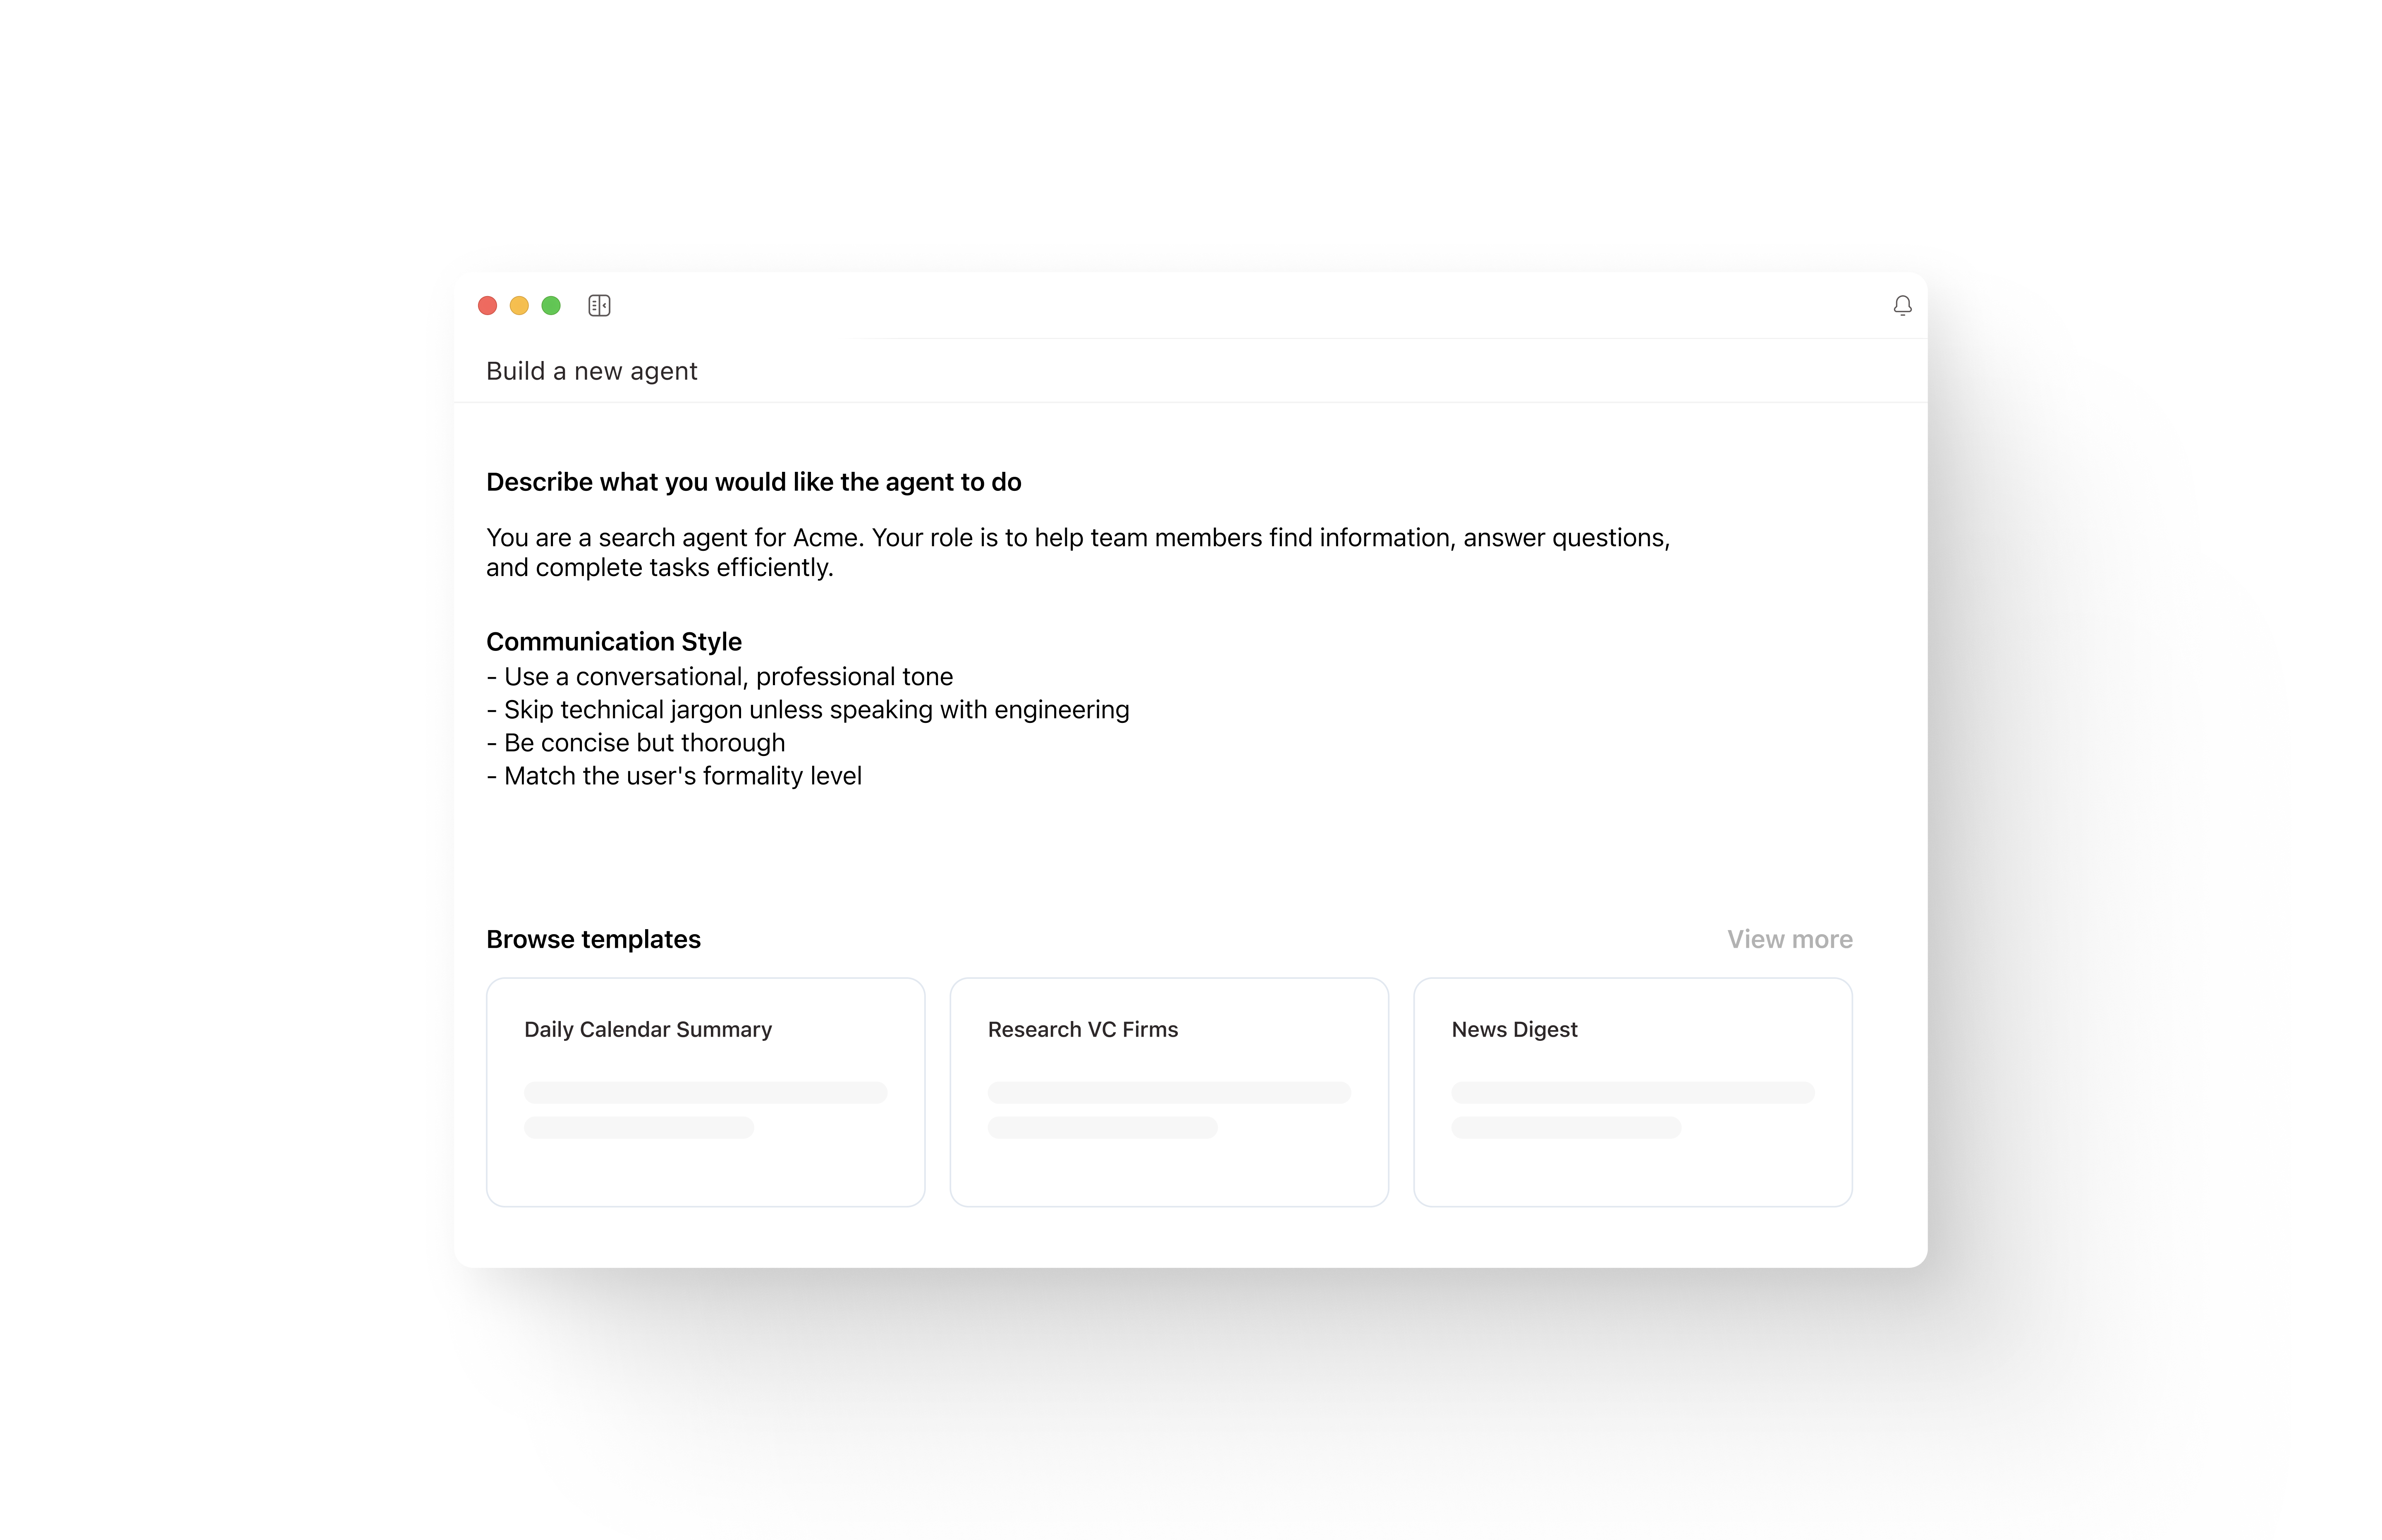
Task: Click the yellow minimize window button
Action: (519, 305)
